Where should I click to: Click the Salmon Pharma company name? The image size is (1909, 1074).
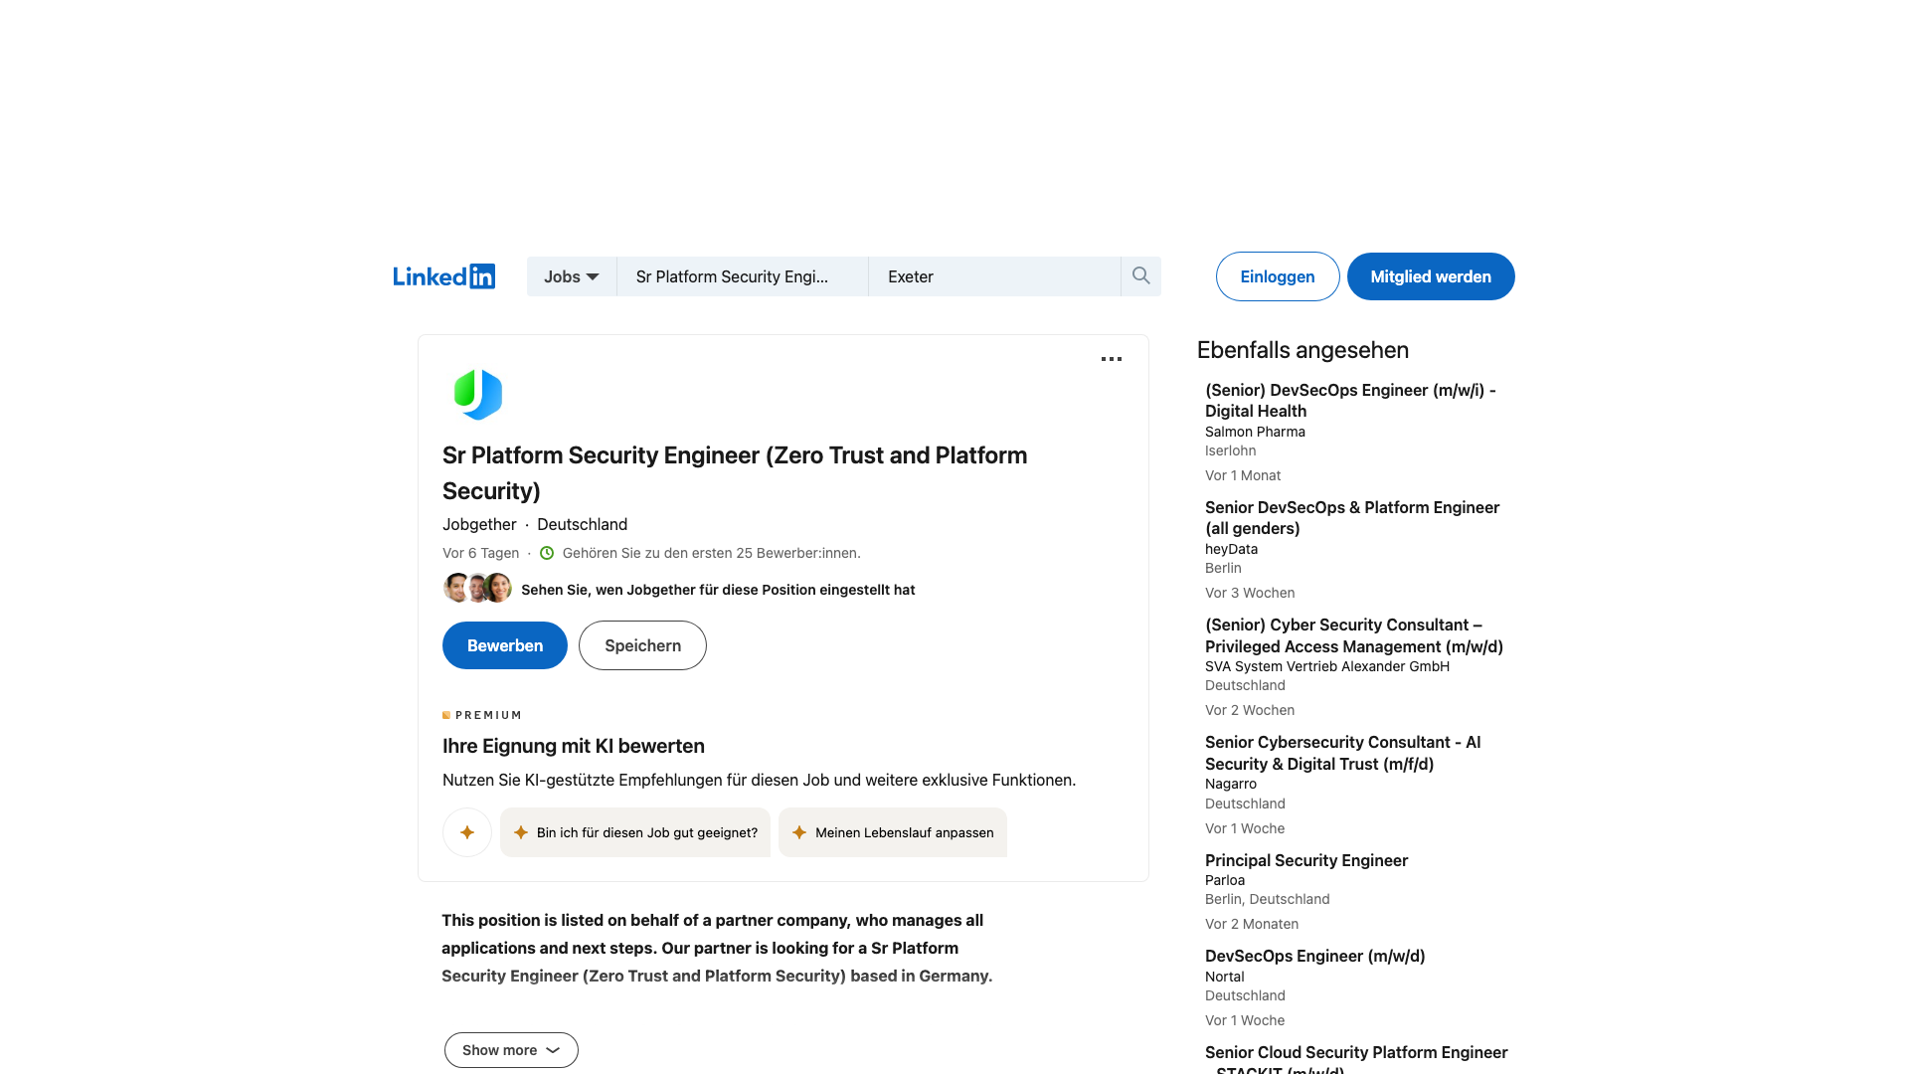1255,432
